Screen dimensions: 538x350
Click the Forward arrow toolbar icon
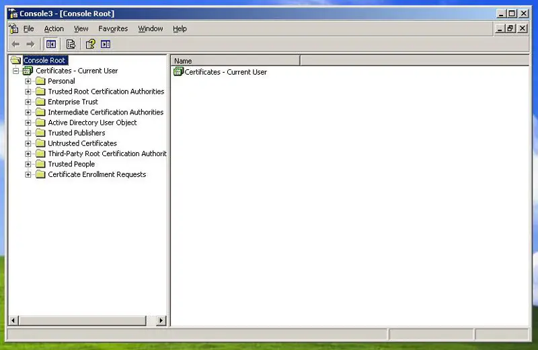(30, 44)
